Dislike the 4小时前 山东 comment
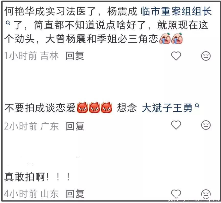The image size is (221, 203). [x=206, y=194]
